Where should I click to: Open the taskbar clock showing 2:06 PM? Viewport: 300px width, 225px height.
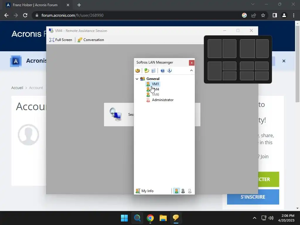(286, 218)
